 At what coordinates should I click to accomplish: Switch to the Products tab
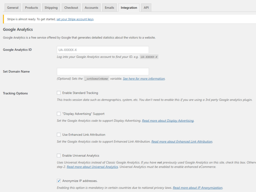click(x=32, y=8)
